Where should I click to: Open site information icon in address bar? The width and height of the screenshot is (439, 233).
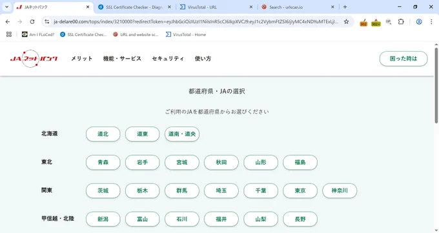coord(47,21)
